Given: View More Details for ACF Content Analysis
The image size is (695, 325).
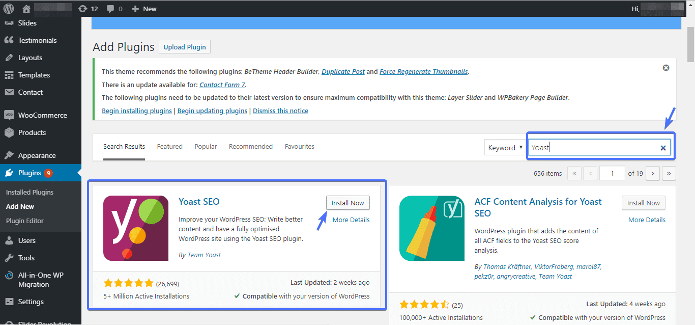Looking at the screenshot, I should click(x=647, y=220).
